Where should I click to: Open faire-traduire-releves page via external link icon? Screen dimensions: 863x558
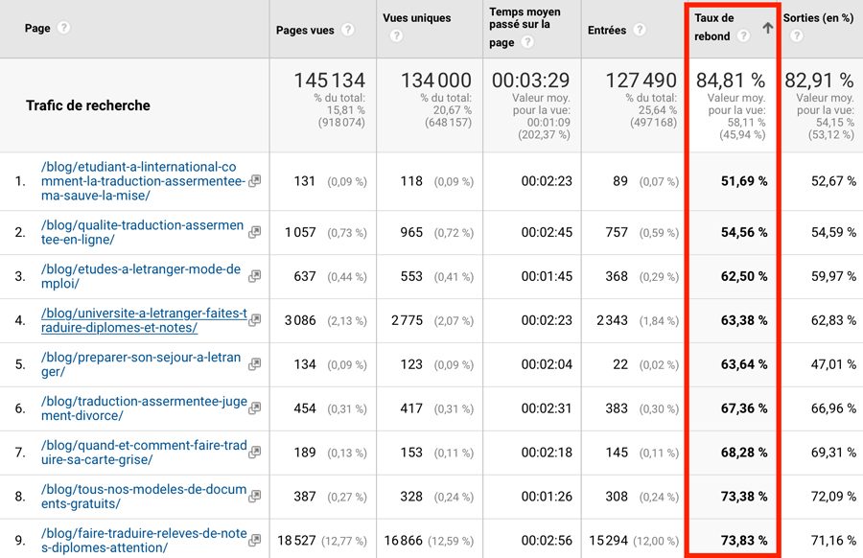pos(253,540)
